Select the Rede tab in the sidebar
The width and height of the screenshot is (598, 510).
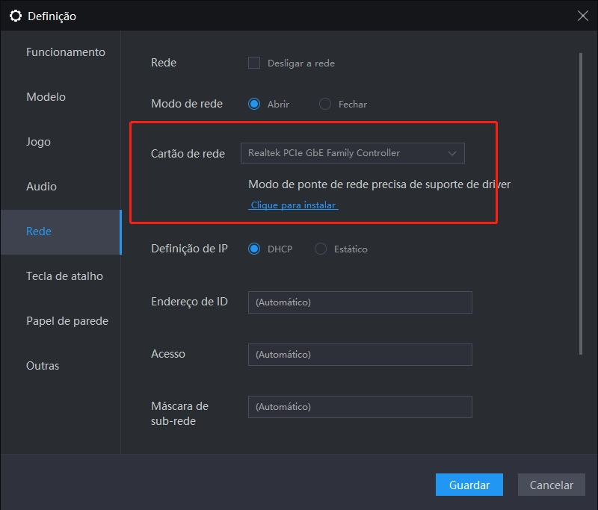[37, 231]
